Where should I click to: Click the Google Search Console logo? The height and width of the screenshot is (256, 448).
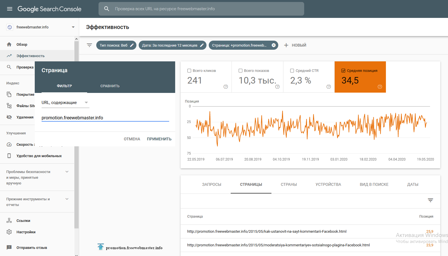pyautogui.click(x=49, y=9)
